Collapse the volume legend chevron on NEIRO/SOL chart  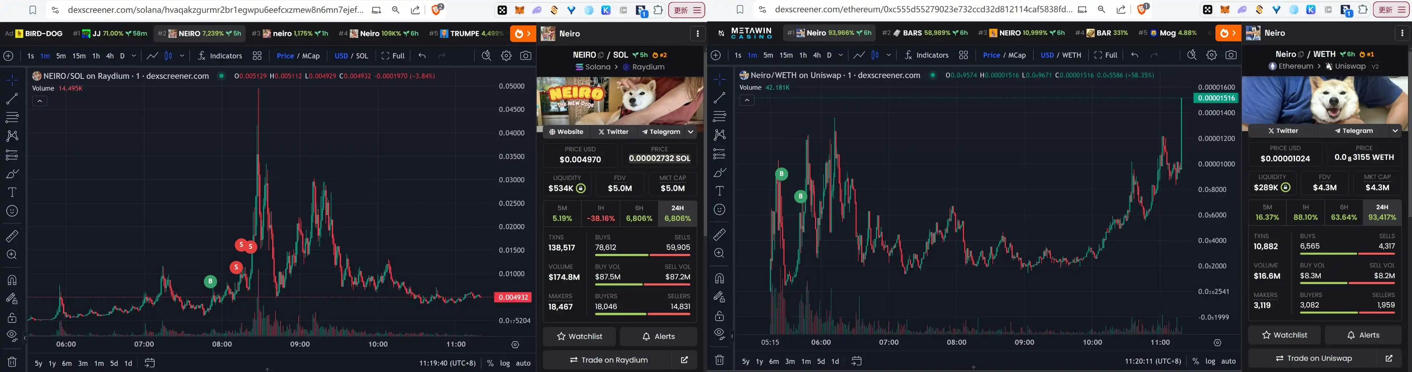pyautogui.click(x=40, y=101)
